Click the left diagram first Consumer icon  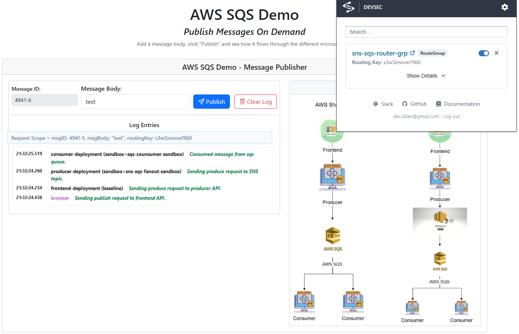(x=304, y=302)
